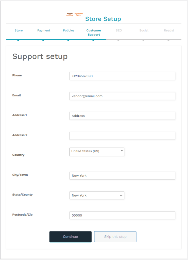Open the Store setup step
This screenshot has height=260, width=188.
[x=19, y=30]
